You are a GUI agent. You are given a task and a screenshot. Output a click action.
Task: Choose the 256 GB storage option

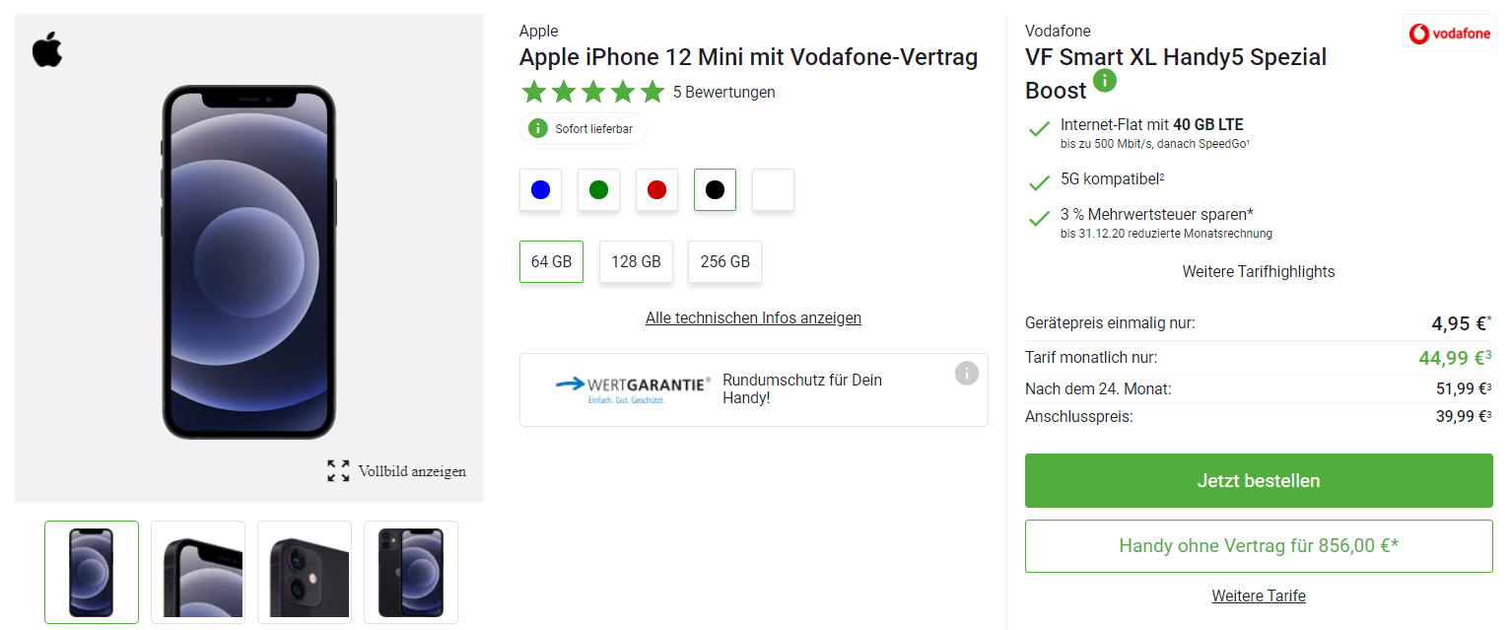pyautogui.click(x=724, y=261)
